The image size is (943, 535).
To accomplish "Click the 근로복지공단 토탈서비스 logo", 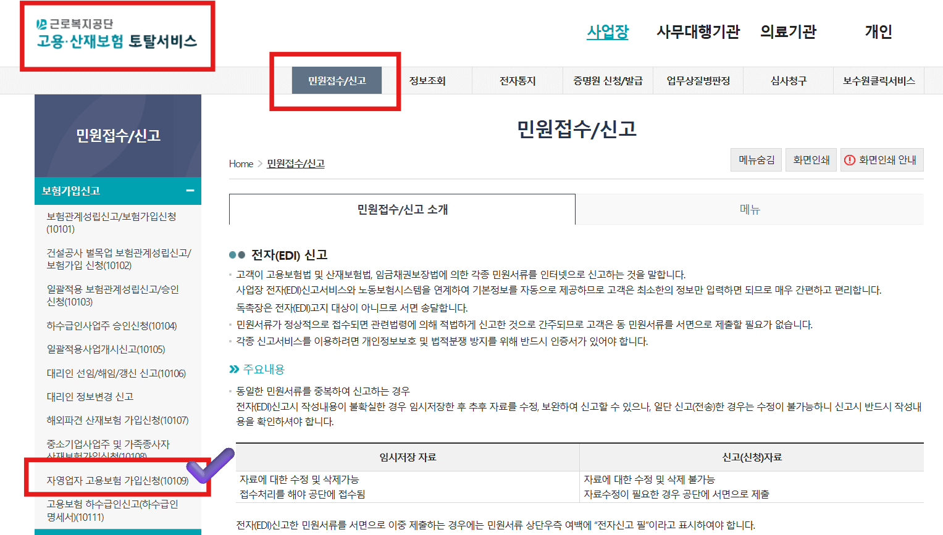I will pyautogui.click(x=117, y=34).
